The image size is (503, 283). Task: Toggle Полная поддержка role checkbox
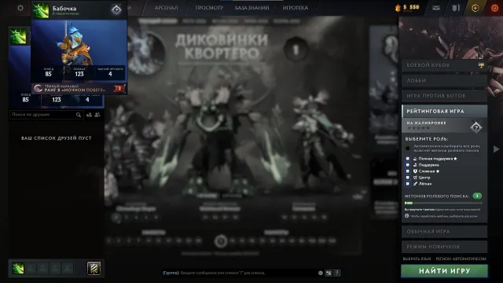tap(408, 159)
